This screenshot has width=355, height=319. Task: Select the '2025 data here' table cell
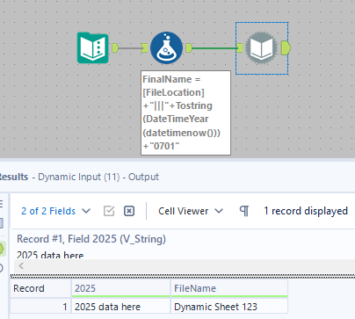(x=120, y=307)
